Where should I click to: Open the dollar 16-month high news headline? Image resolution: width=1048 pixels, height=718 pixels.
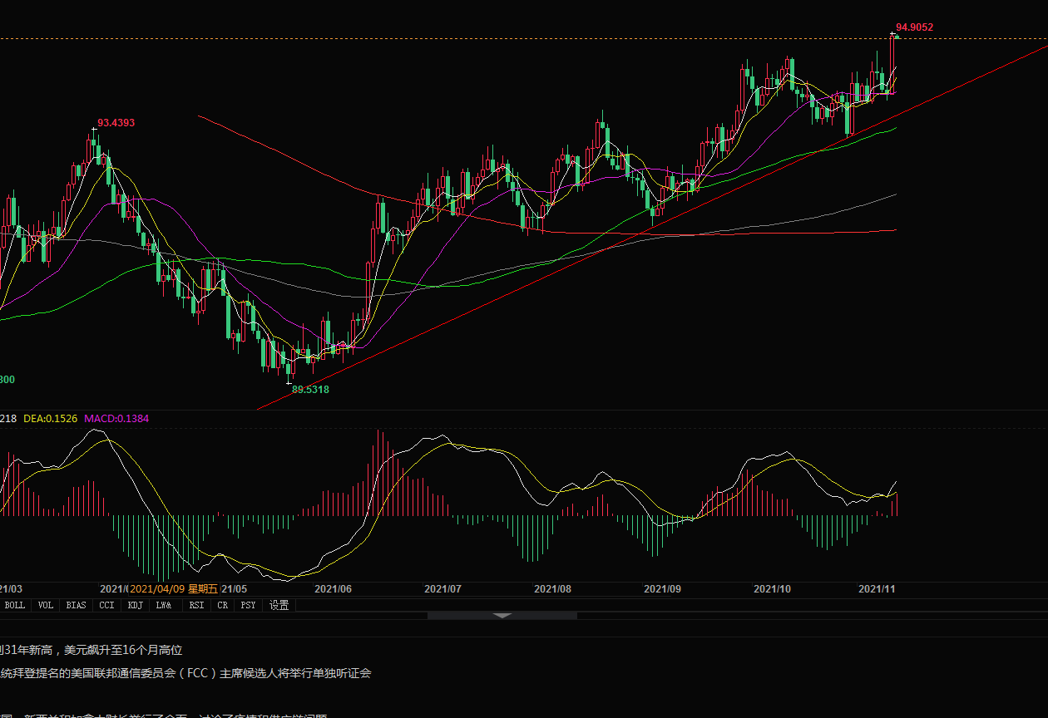(91, 650)
